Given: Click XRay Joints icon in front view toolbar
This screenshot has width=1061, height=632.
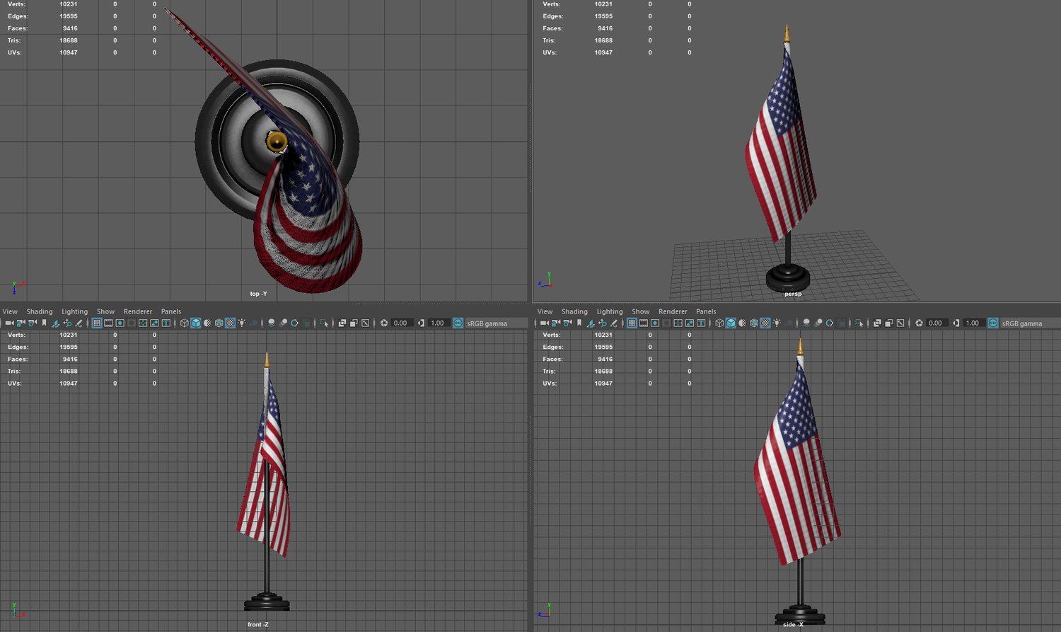Looking at the screenshot, I should coord(365,323).
